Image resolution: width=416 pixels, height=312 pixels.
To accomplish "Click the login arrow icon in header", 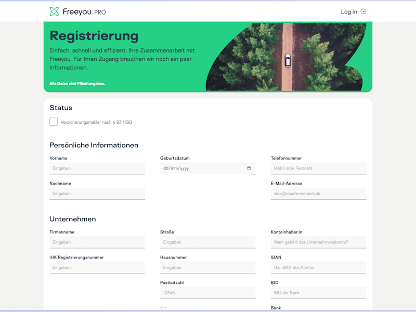I will click(x=363, y=11).
